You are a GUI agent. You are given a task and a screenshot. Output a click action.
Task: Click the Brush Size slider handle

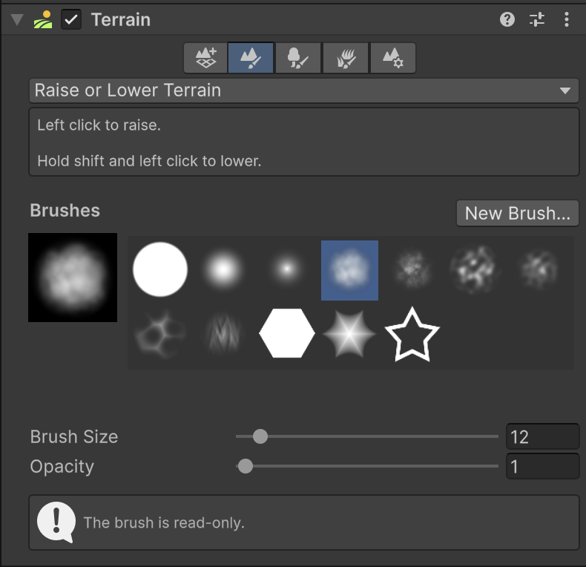pos(260,436)
